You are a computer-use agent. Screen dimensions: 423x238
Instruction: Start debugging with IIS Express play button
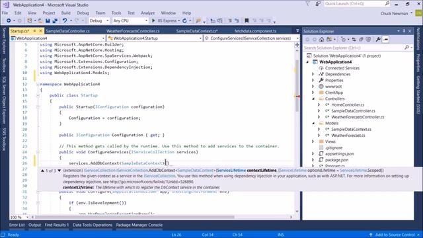(x=153, y=20)
